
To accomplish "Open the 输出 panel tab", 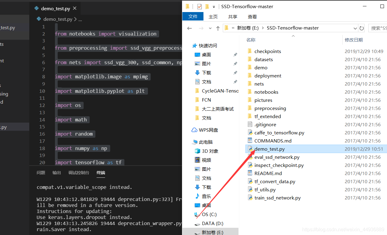I will tap(56, 173).
